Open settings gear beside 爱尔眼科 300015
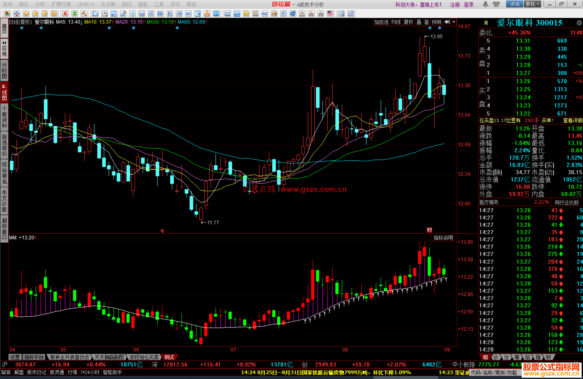This screenshot has height=379, width=583. [579, 23]
